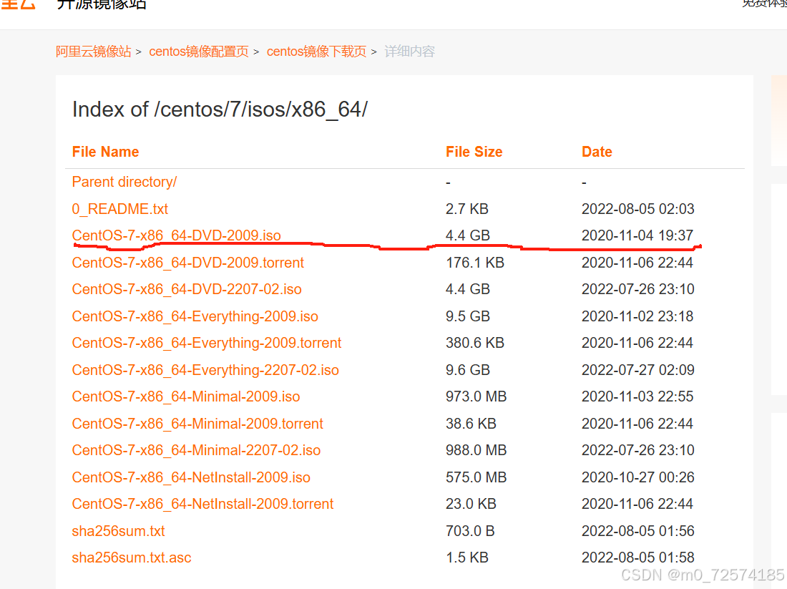Select the 2.7 KB size cell
Image resolution: width=787 pixels, height=589 pixels.
coord(466,209)
